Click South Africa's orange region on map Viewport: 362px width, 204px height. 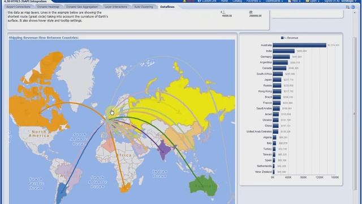(x=126, y=188)
